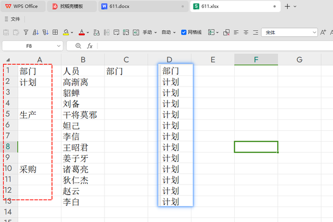The image size is (333, 222).
Task: Click cell C1 containing 部门
Action: tap(126, 71)
